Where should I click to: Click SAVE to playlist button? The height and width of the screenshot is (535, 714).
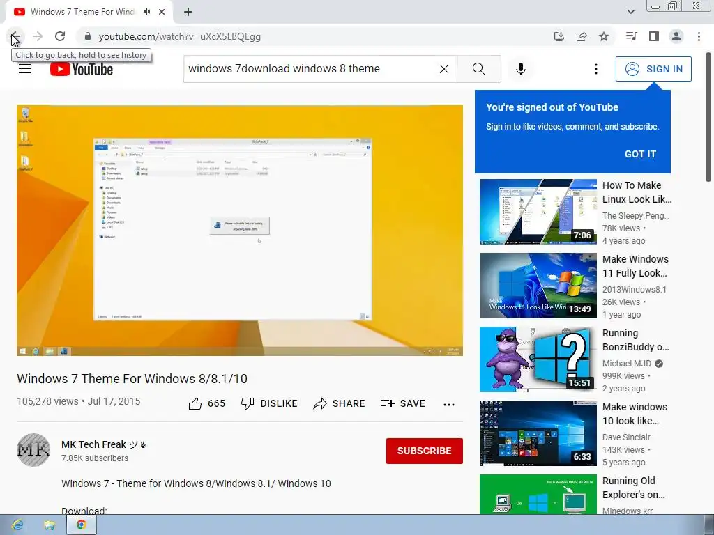(x=403, y=403)
